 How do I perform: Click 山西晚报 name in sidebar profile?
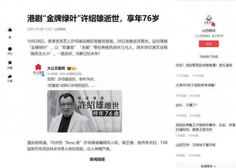click(x=209, y=31)
